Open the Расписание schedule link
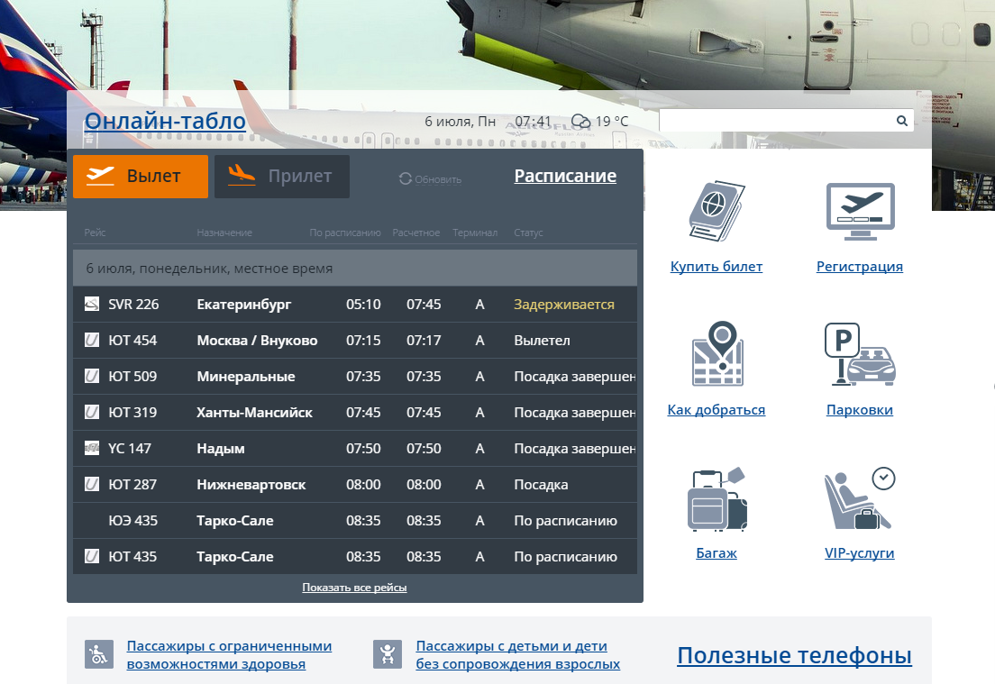The width and height of the screenshot is (995, 684). tap(565, 176)
